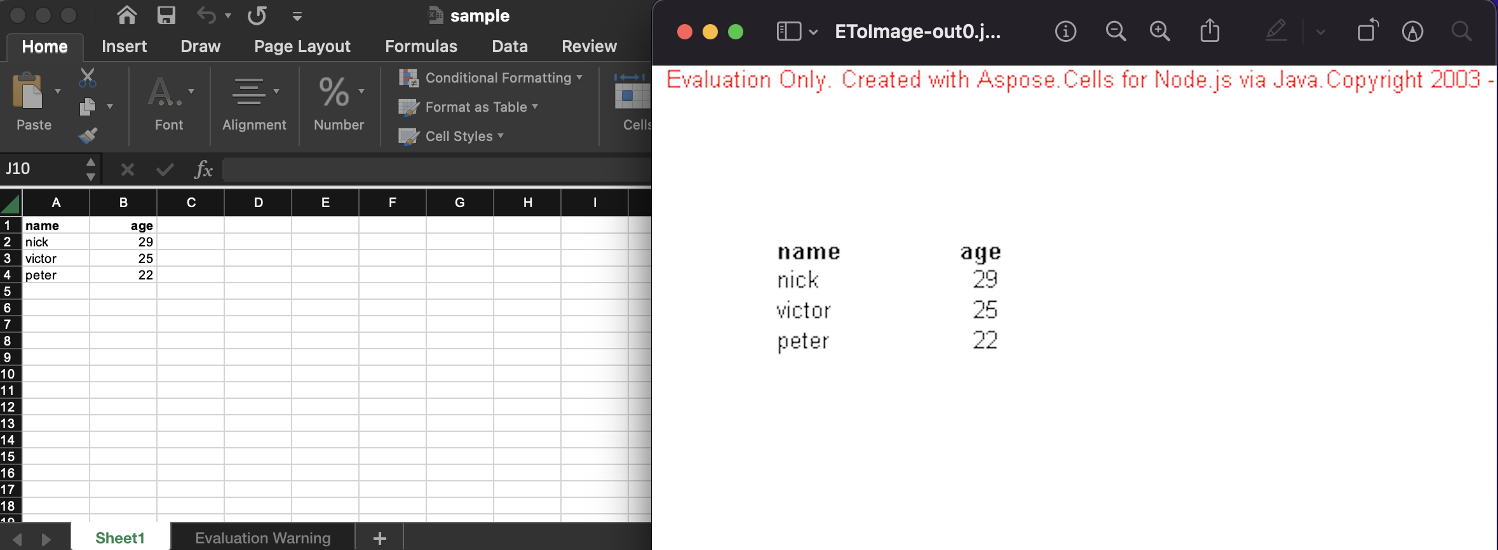Zoom out on the image in Preview
The width and height of the screenshot is (1498, 550).
(1116, 31)
